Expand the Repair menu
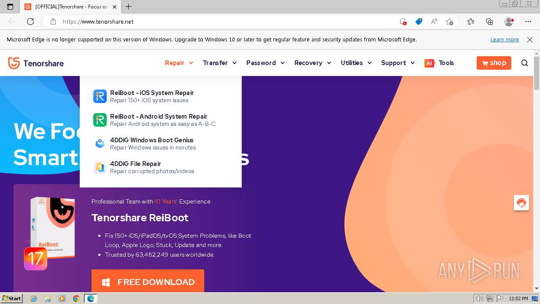540x304 pixels. (179, 63)
